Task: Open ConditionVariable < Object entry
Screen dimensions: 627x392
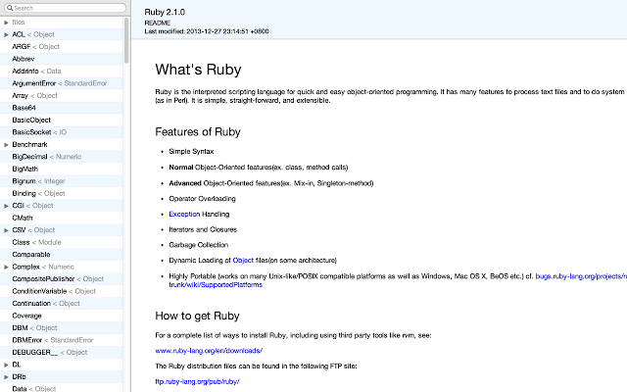Action: pos(61,291)
